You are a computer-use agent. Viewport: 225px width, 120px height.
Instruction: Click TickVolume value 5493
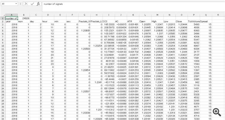click(194, 24)
